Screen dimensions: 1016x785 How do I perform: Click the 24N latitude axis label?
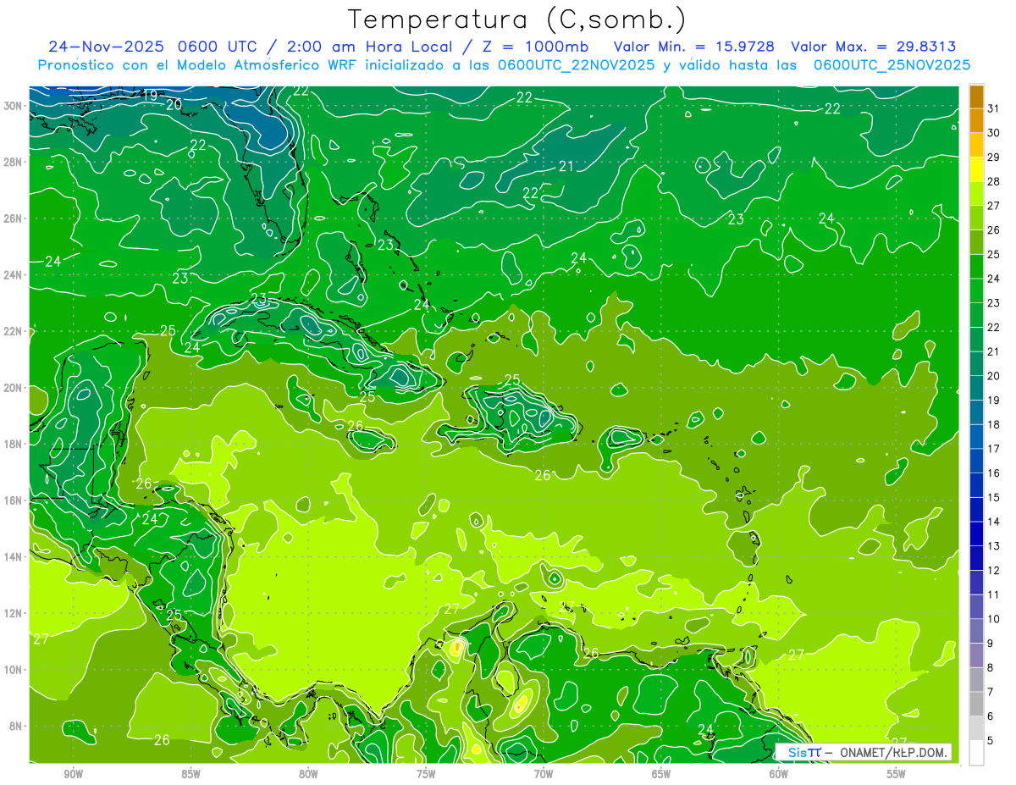coord(14,275)
